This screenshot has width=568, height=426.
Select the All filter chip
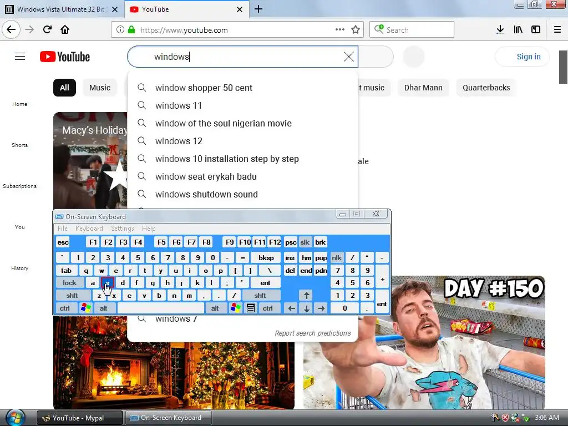click(x=64, y=88)
